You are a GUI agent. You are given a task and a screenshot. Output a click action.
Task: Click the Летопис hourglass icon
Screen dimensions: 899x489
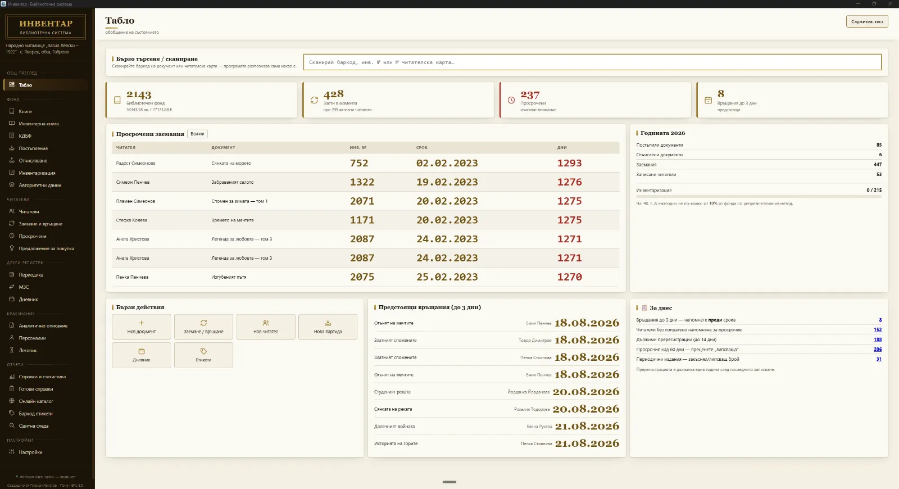click(12, 350)
